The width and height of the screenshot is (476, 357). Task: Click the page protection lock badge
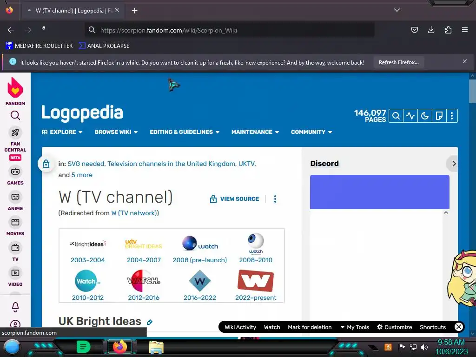pos(46,164)
